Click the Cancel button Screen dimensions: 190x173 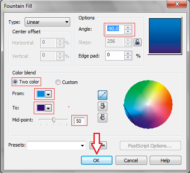pos(131,160)
